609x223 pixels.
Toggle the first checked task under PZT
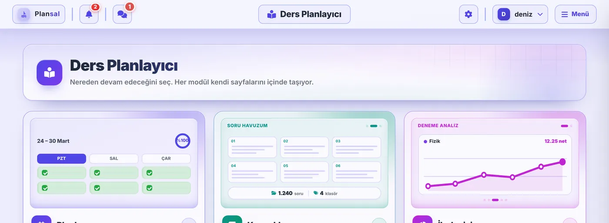tap(45, 173)
